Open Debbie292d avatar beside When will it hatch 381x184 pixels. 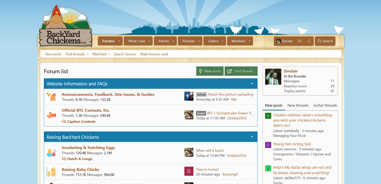coord(189,152)
